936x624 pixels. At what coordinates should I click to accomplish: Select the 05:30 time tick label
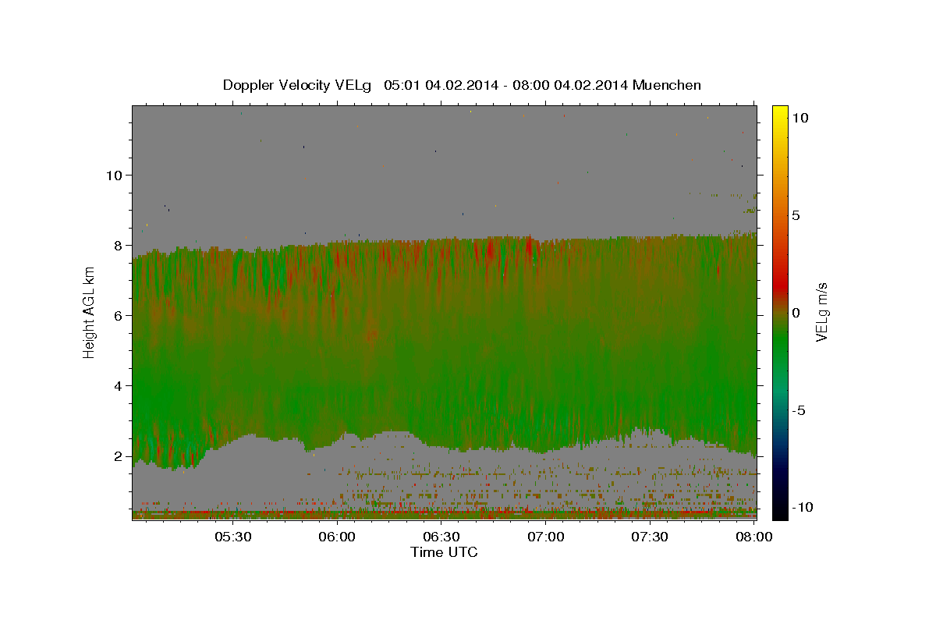tap(233, 537)
